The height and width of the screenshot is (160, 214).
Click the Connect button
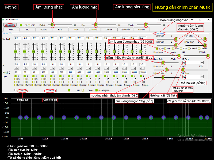tap(10, 25)
